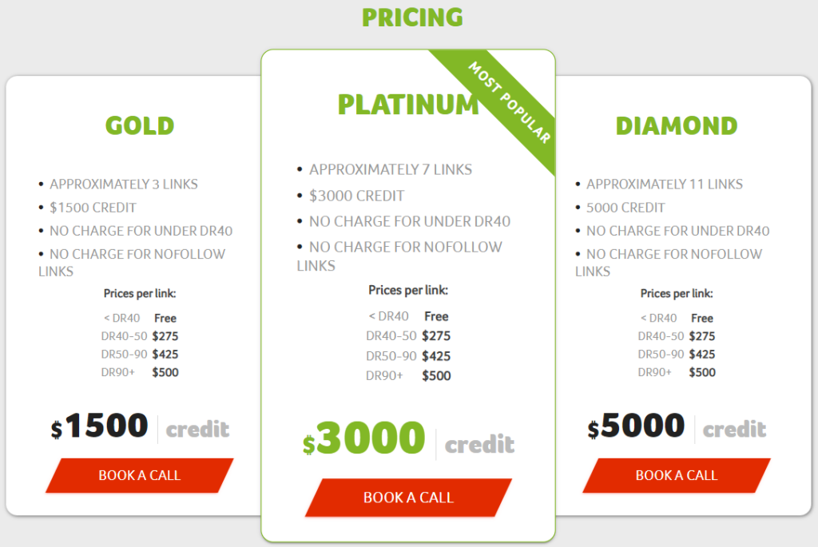Click the '$3000 Credit' bullet item

point(356,196)
